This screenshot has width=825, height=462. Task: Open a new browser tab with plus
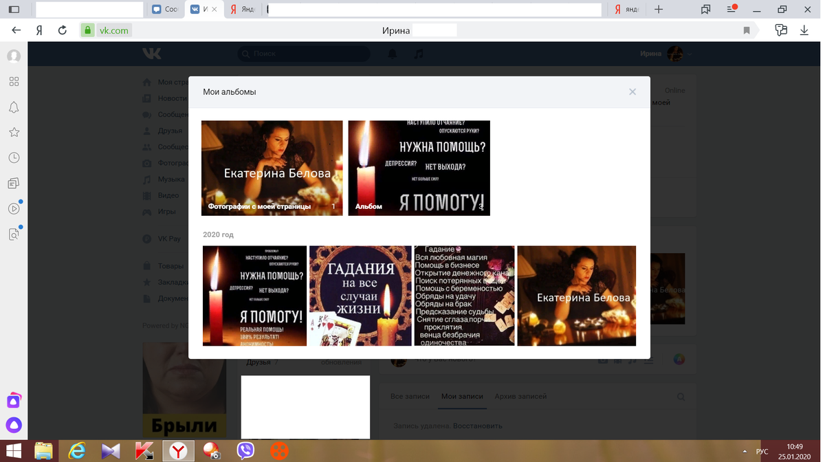pos(658,10)
